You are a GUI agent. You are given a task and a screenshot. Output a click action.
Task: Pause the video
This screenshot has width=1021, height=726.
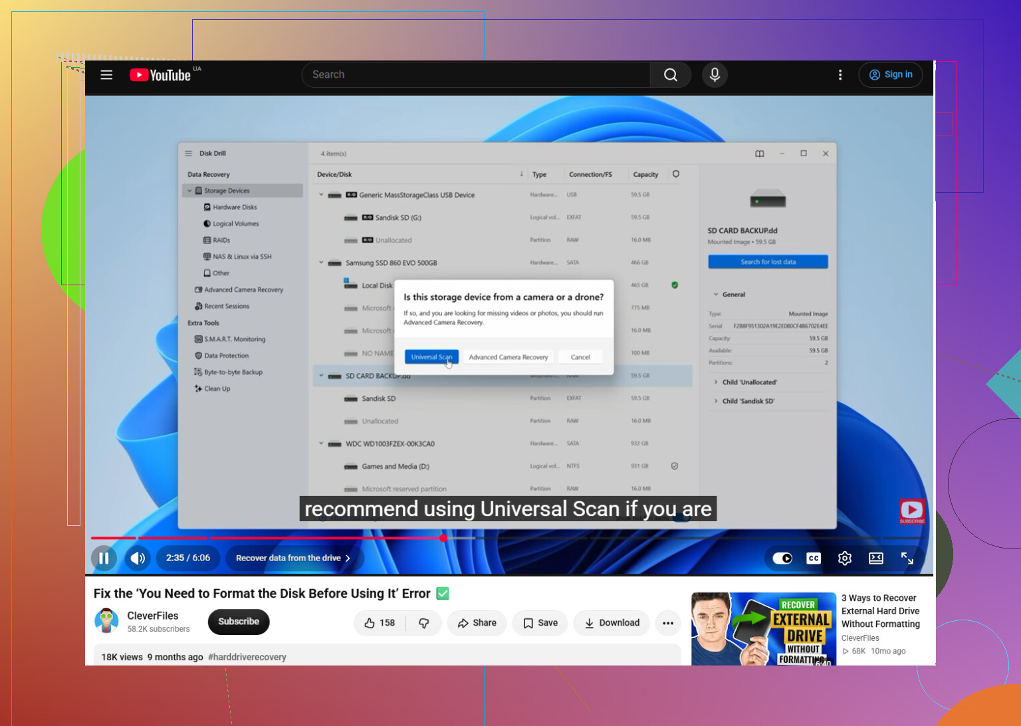(104, 558)
